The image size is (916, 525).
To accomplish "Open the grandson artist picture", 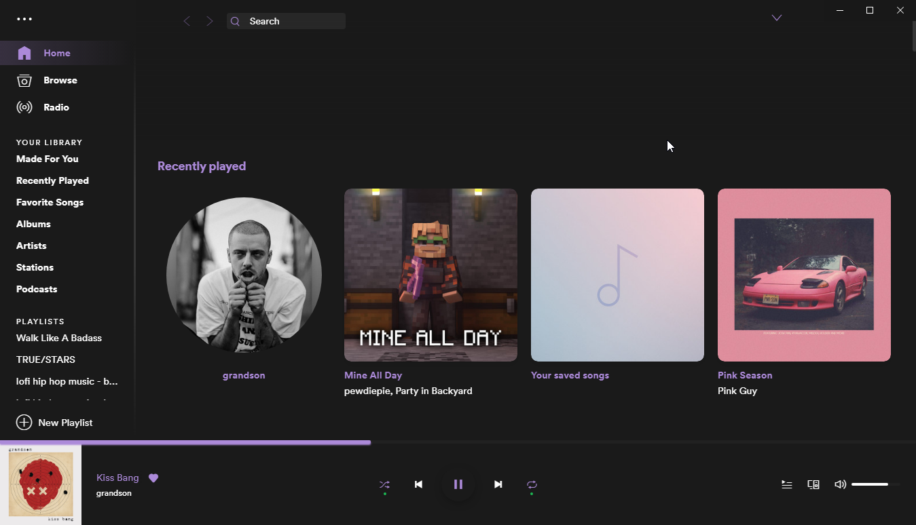I will tap(244, 275).
